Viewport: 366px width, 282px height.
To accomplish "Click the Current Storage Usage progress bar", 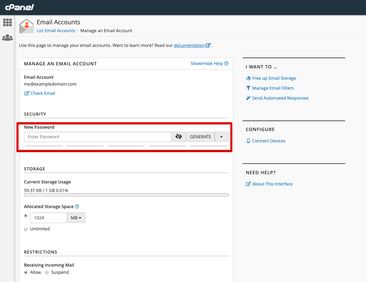I will coord(126,195).
